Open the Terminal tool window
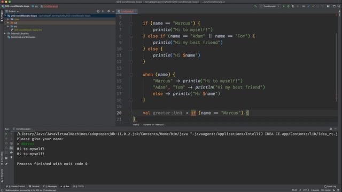The height and width of the screenshot is (192, 342). tap(34, 186)
